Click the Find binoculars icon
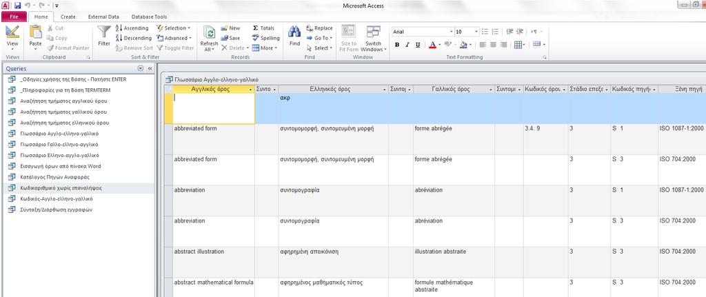Screen dimensions: 706x297 point(294,32)
